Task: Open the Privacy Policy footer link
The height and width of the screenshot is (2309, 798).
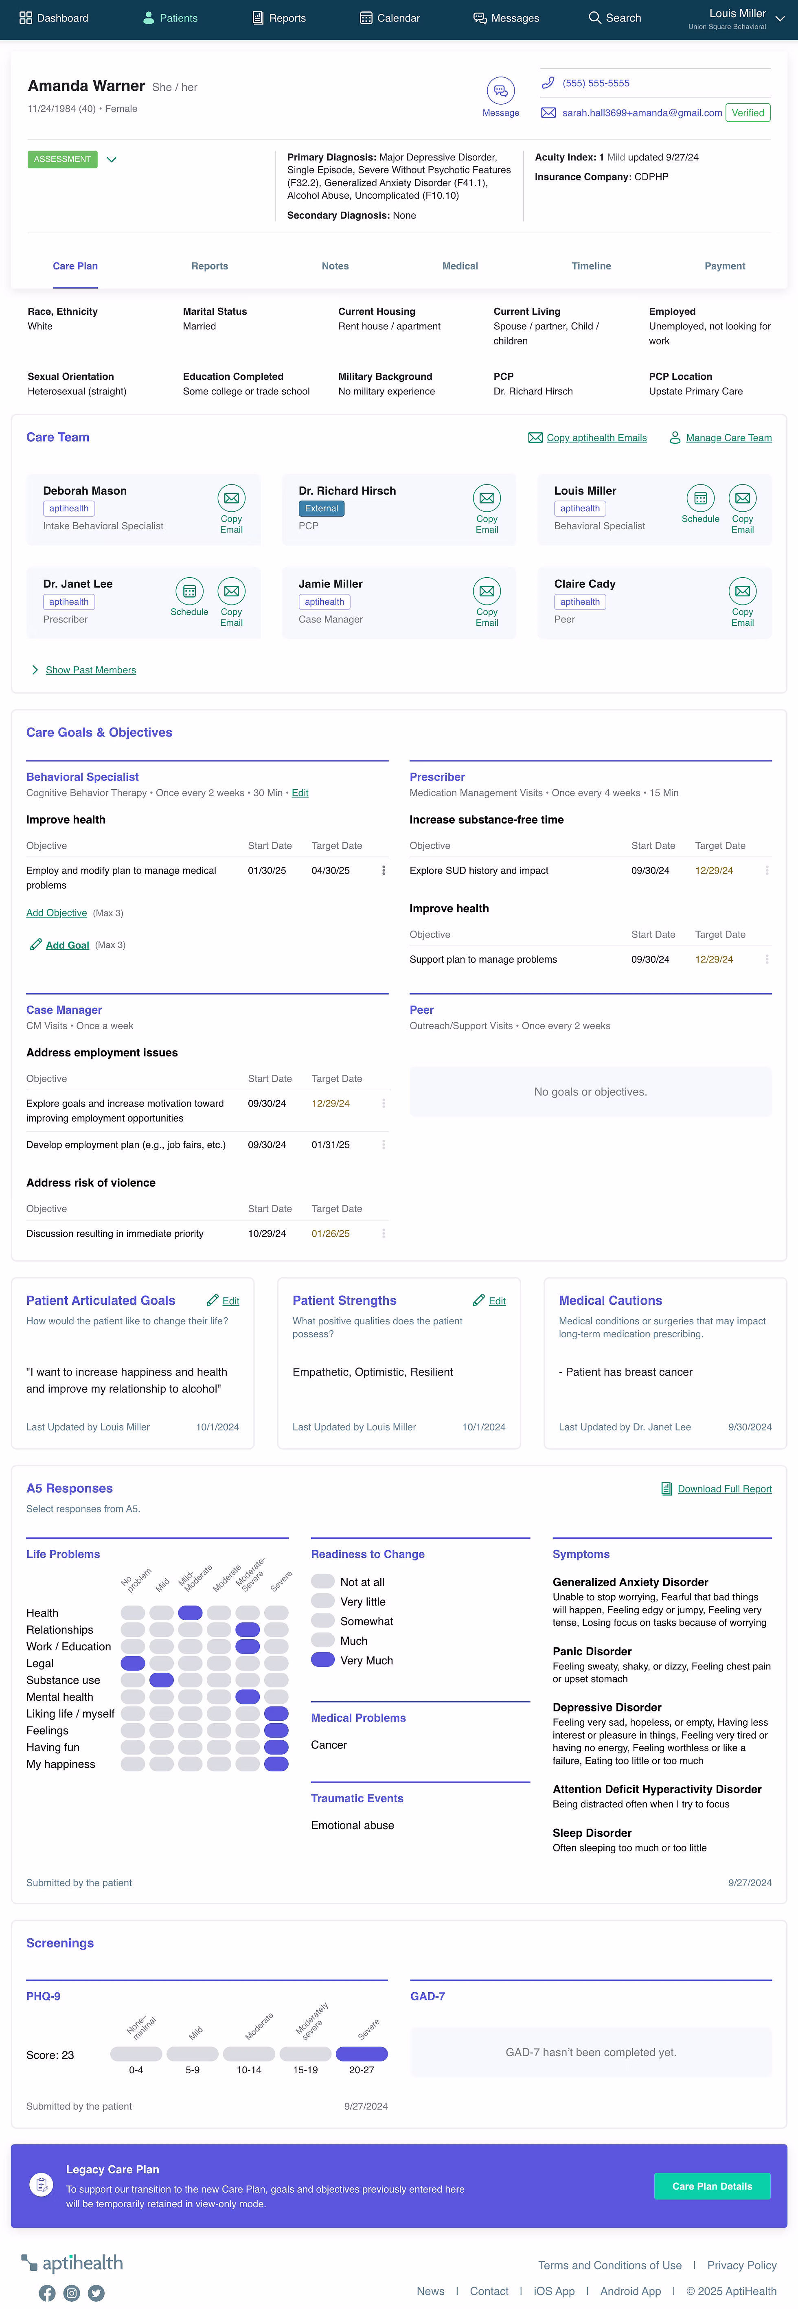Action: (741, 2265)
